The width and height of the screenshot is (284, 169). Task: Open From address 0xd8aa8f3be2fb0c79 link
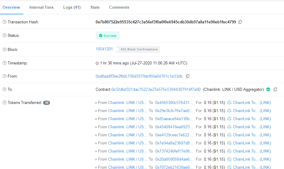coord(139,76)
